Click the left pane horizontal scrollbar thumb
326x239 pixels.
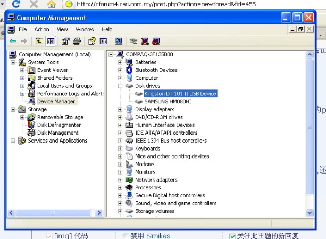(53, 213)
